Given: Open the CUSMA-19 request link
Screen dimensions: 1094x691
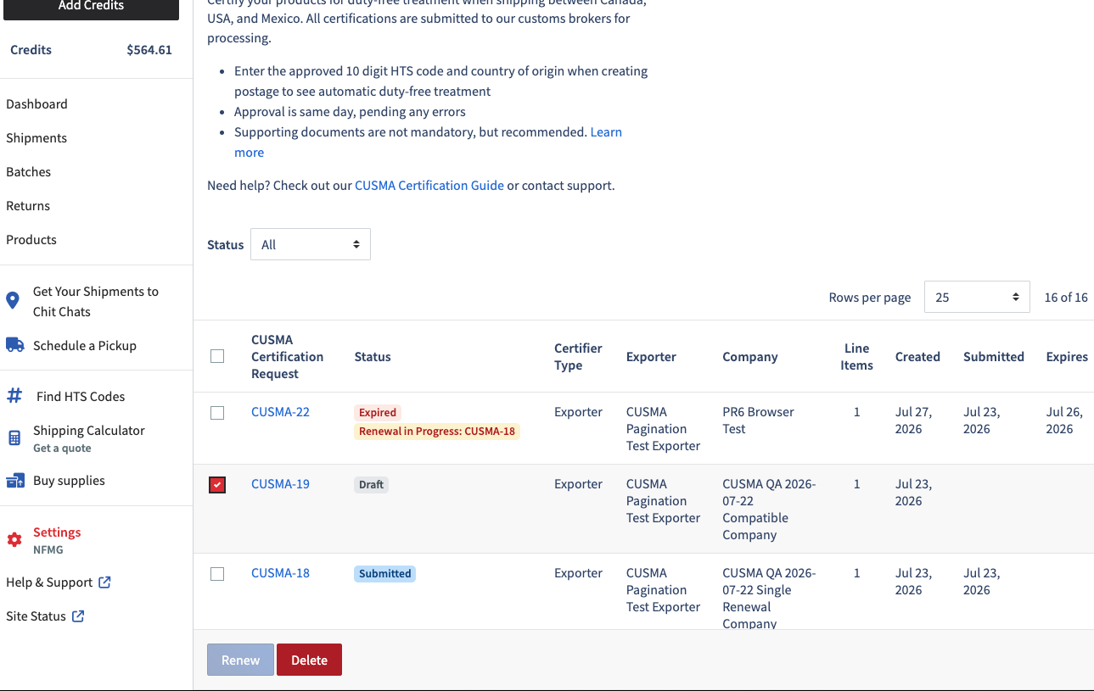Looking at the screenshot, I should (280, 484).
